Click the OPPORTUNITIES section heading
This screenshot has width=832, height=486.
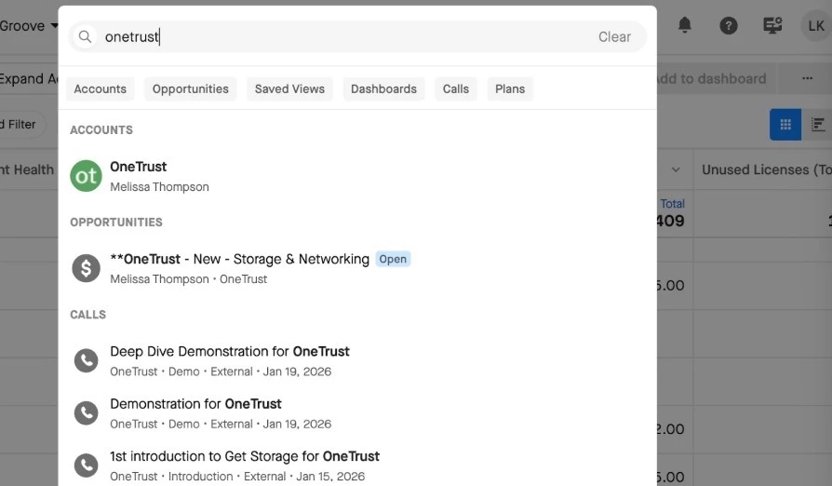pyautogui.click(x=116, y=223)
